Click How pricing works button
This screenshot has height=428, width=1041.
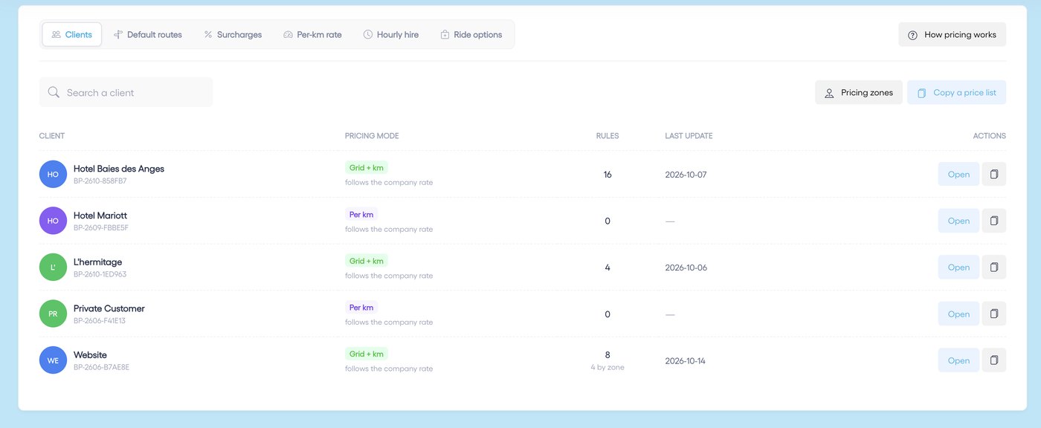coord(952,34)
